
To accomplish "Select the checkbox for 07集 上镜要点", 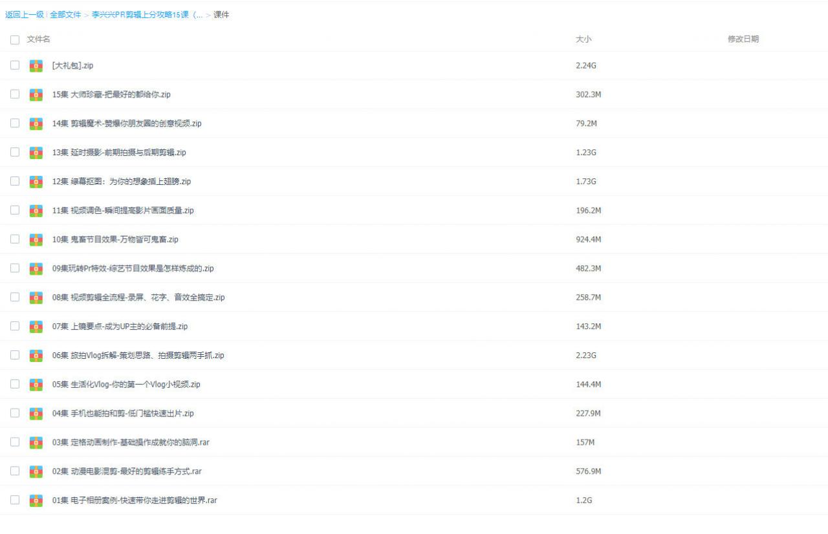I will click(x=15, y=326).
